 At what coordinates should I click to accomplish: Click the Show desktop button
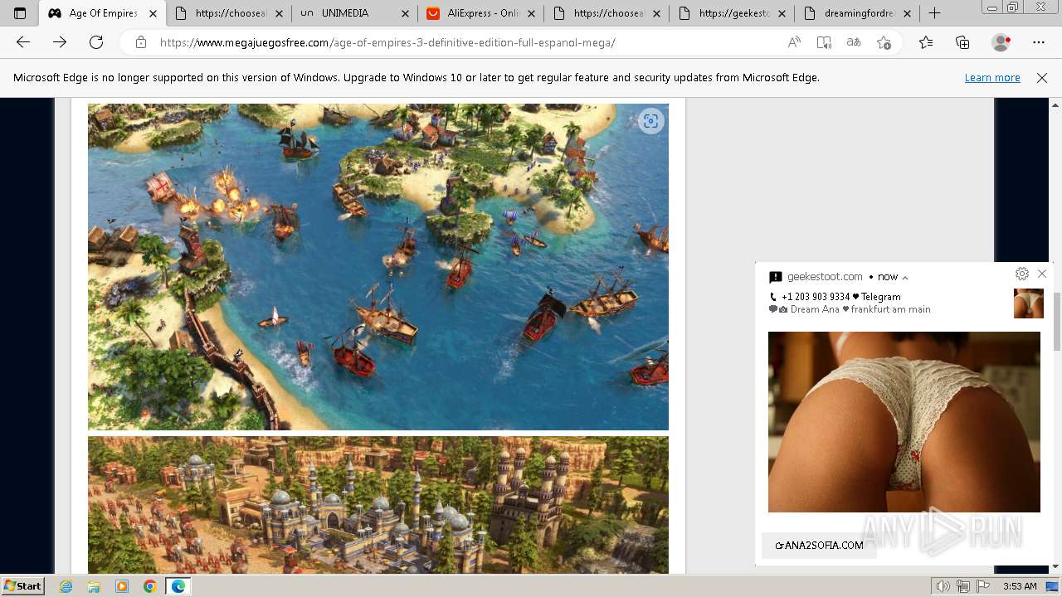[1054, 586]
